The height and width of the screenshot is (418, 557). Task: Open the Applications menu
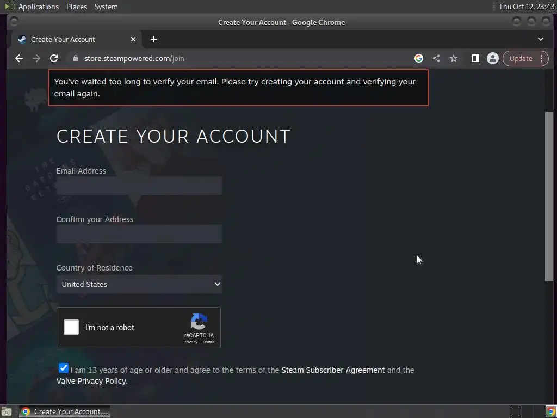(39, 7)
